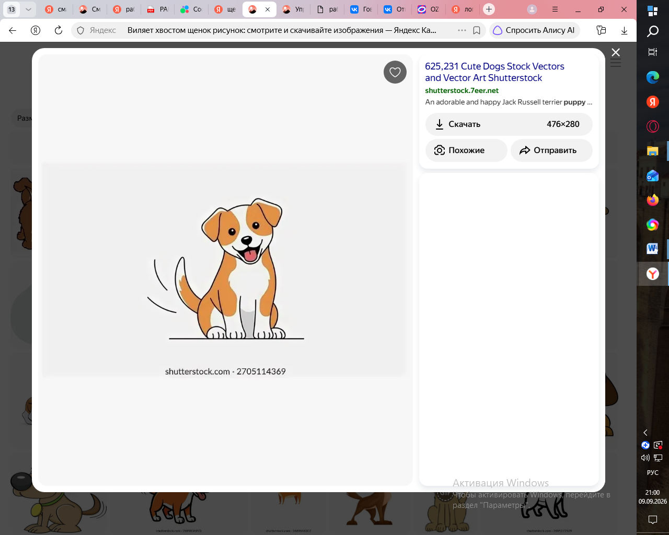Switch to the OZ tab
The height and width of the screenshot is (535, 669).
tap(428, 9)
